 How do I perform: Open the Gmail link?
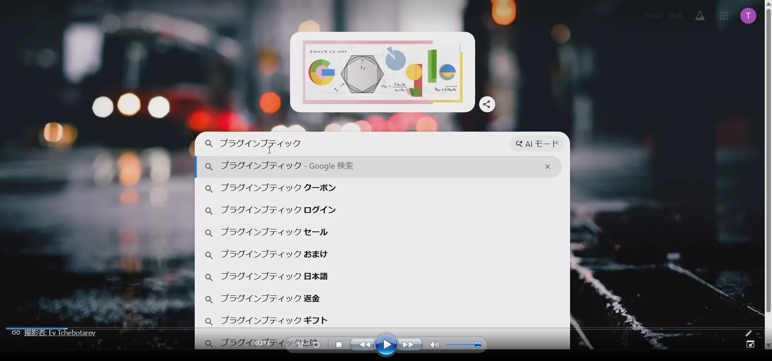click(x=653, y=16)
